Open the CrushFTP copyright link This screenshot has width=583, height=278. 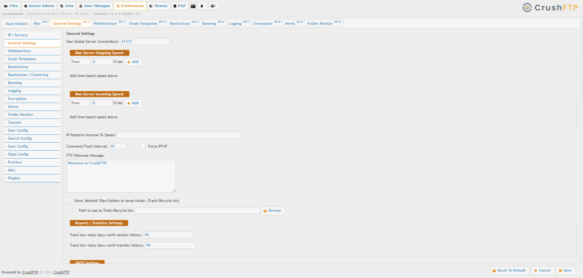(62, 272)
